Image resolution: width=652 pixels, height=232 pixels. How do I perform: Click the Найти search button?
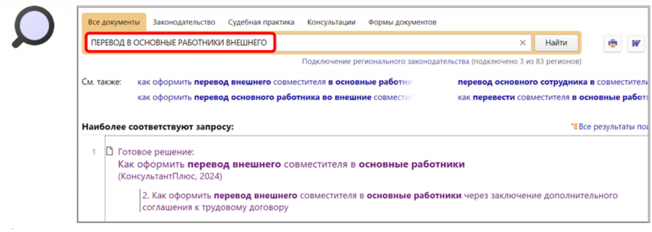556,43
